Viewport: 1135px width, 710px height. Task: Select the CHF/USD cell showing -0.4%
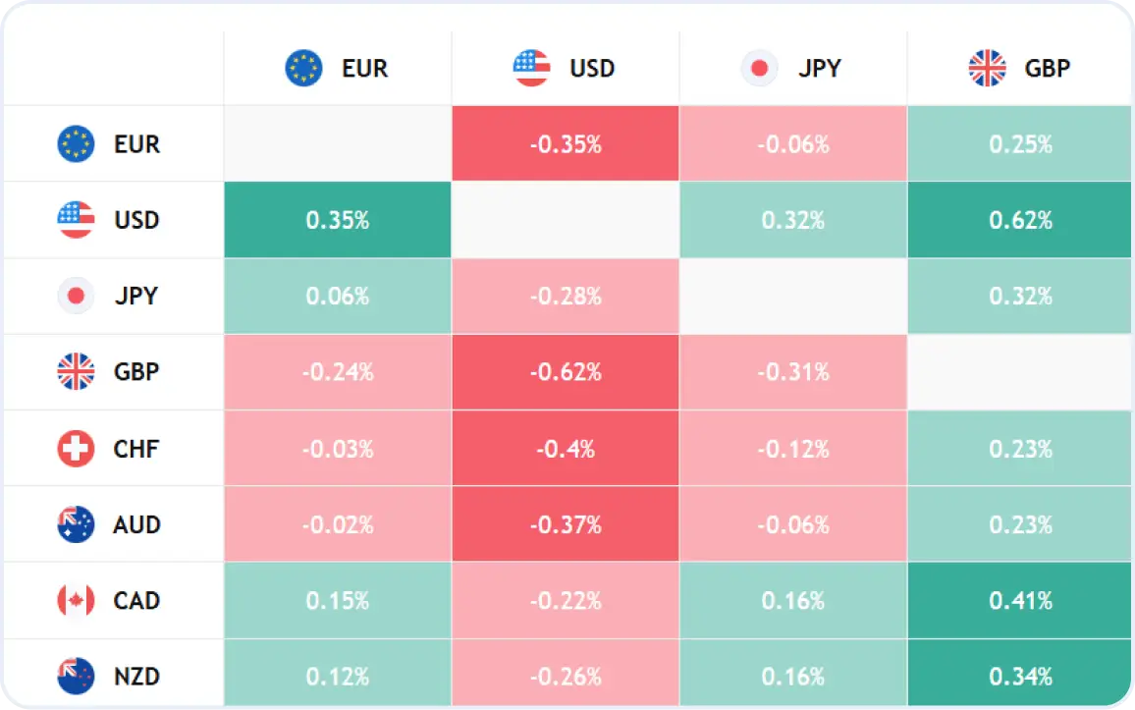tap(566, 449)
